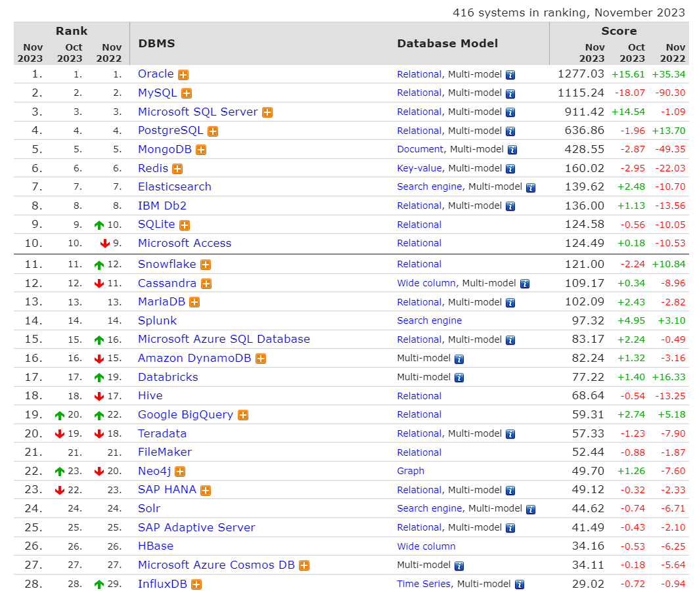
Task: Click the Search engine link for Elasticsearch
Action: (x=430, y=187)
